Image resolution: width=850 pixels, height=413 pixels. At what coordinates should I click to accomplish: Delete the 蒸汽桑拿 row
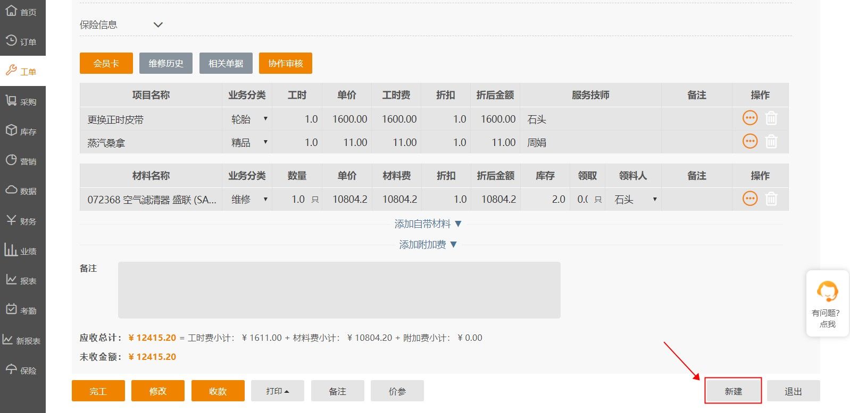771,141
